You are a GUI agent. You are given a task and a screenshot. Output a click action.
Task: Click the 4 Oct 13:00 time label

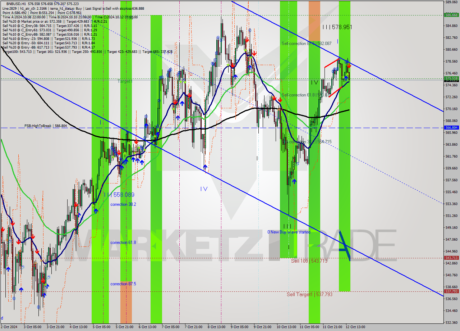(78, 327)
